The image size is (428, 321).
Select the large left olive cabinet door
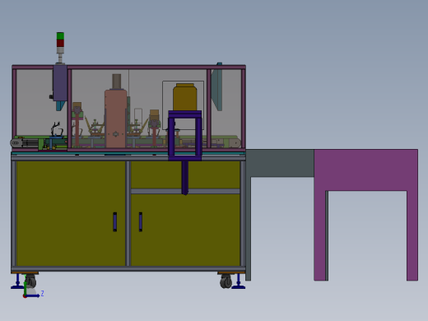(x=71, y=213)
